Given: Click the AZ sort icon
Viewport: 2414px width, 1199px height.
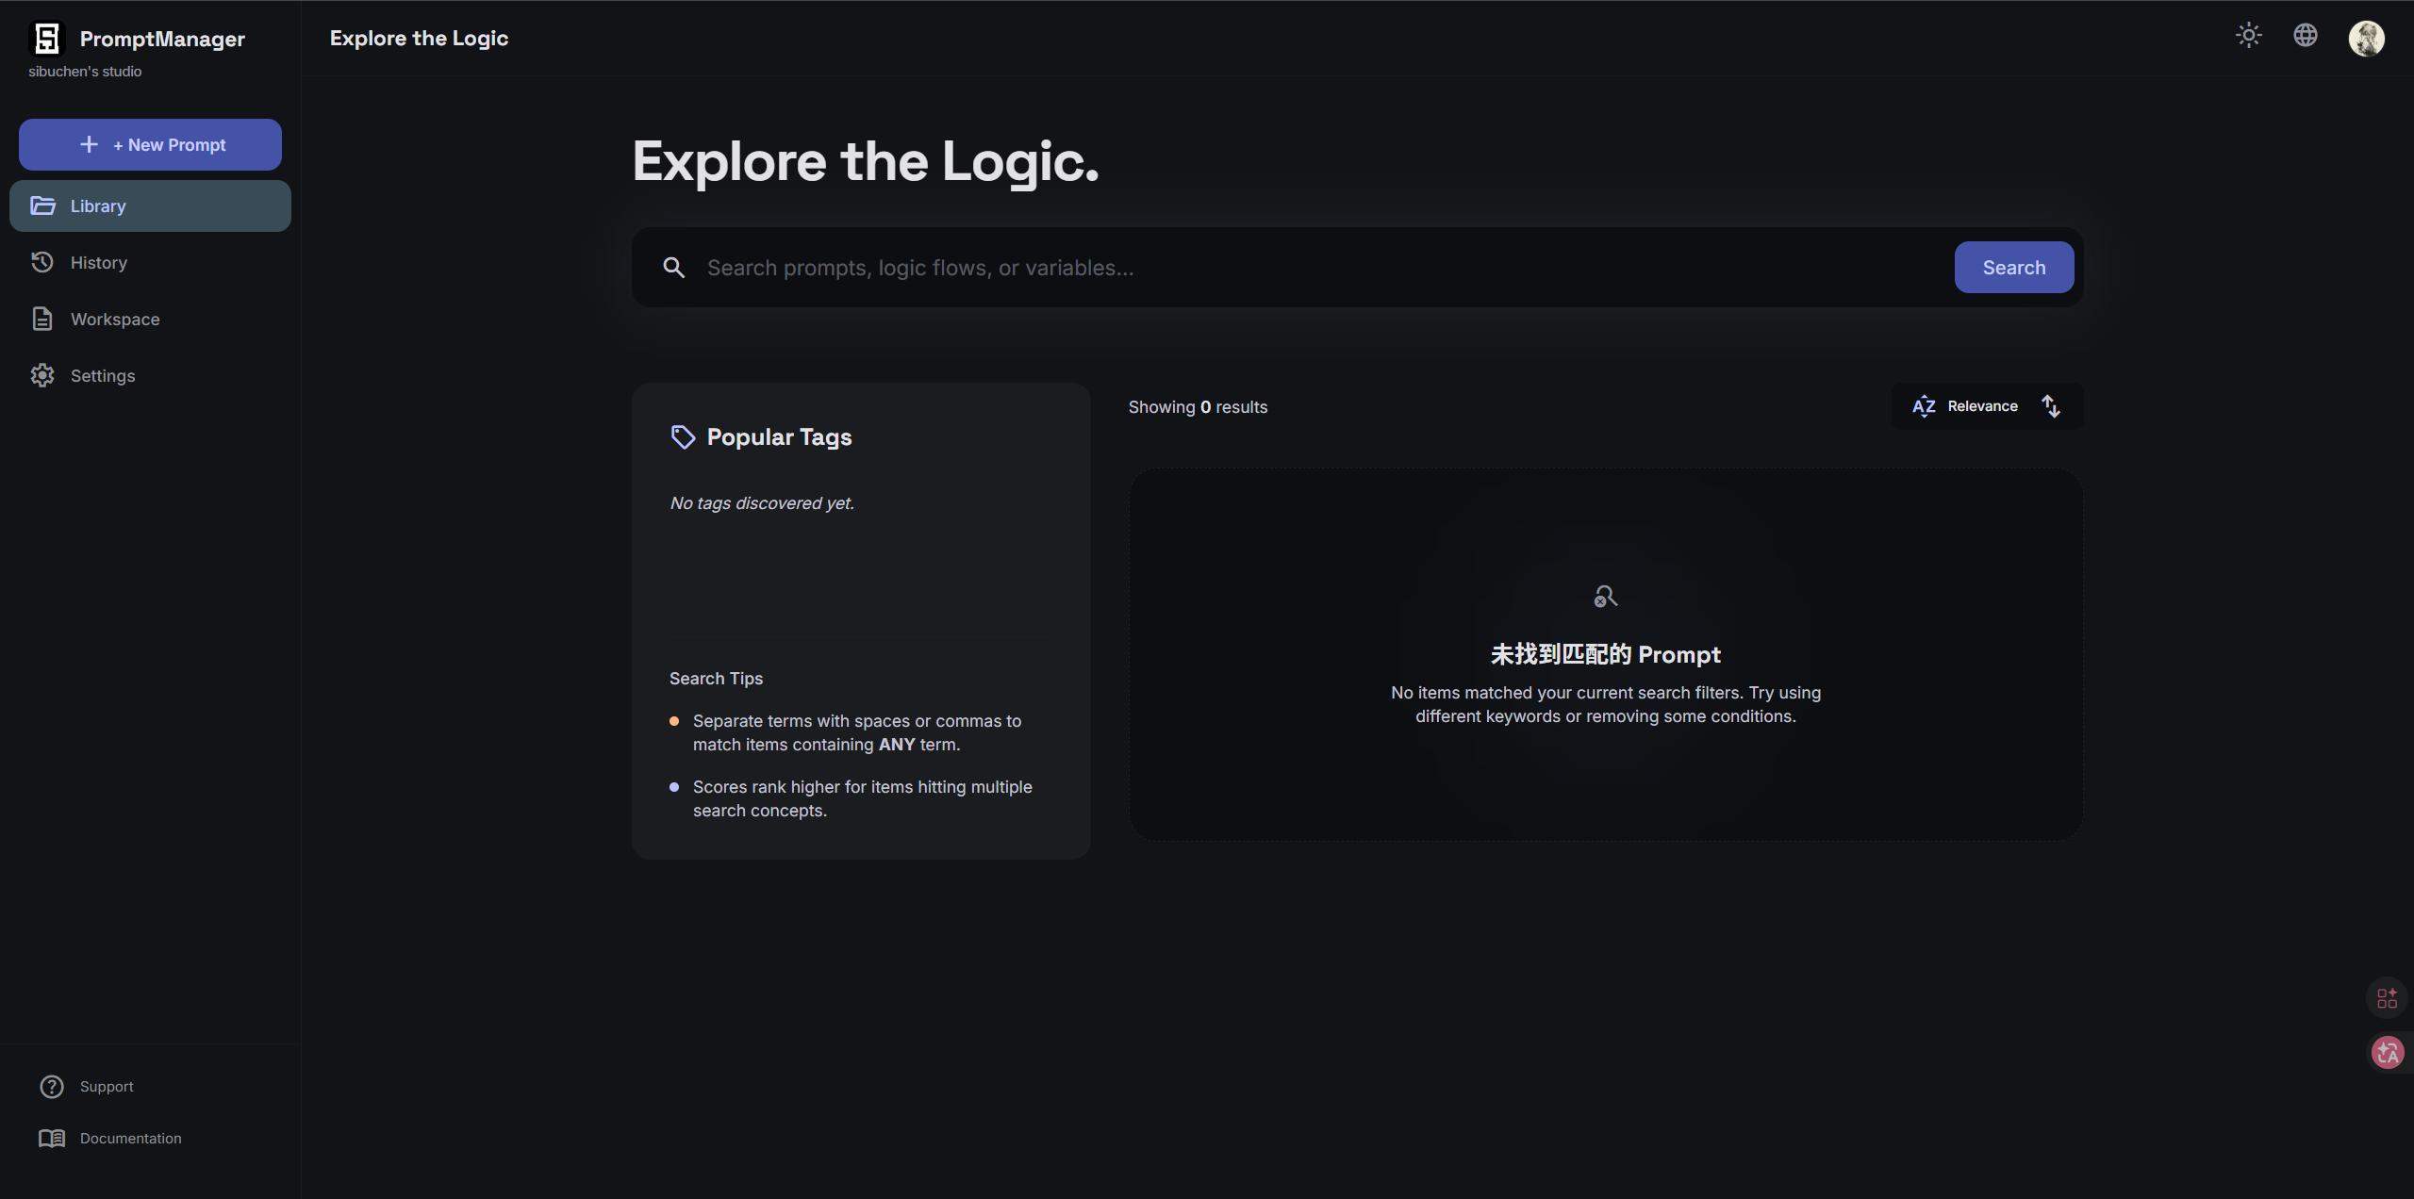Looking at the screenshot, I should pyautogui.click(x=1924, y=406).
